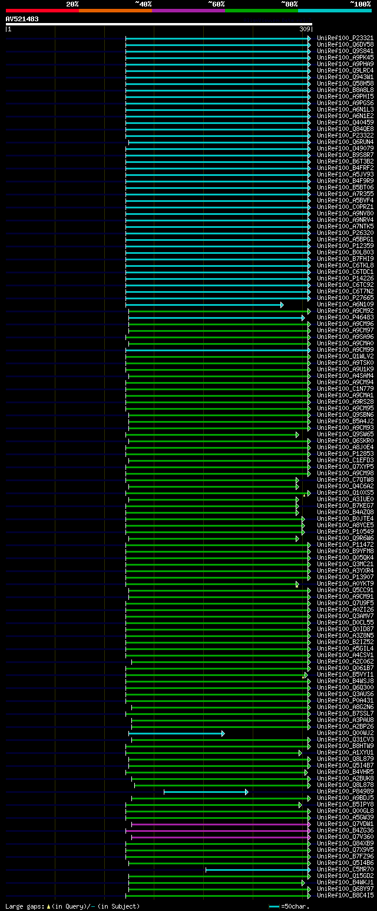Image resolution: width=377 pixels, height=911 pixels.
Task: Click the green alignment bar for UniRef100_A9CM92
Action: 219,311
